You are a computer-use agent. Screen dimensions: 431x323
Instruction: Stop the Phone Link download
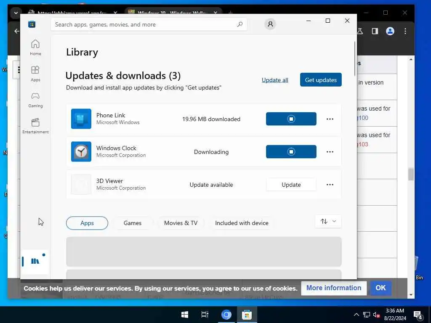click(291, 119)
